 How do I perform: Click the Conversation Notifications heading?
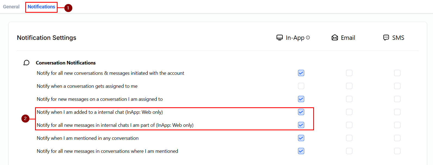tap(66, 63)
